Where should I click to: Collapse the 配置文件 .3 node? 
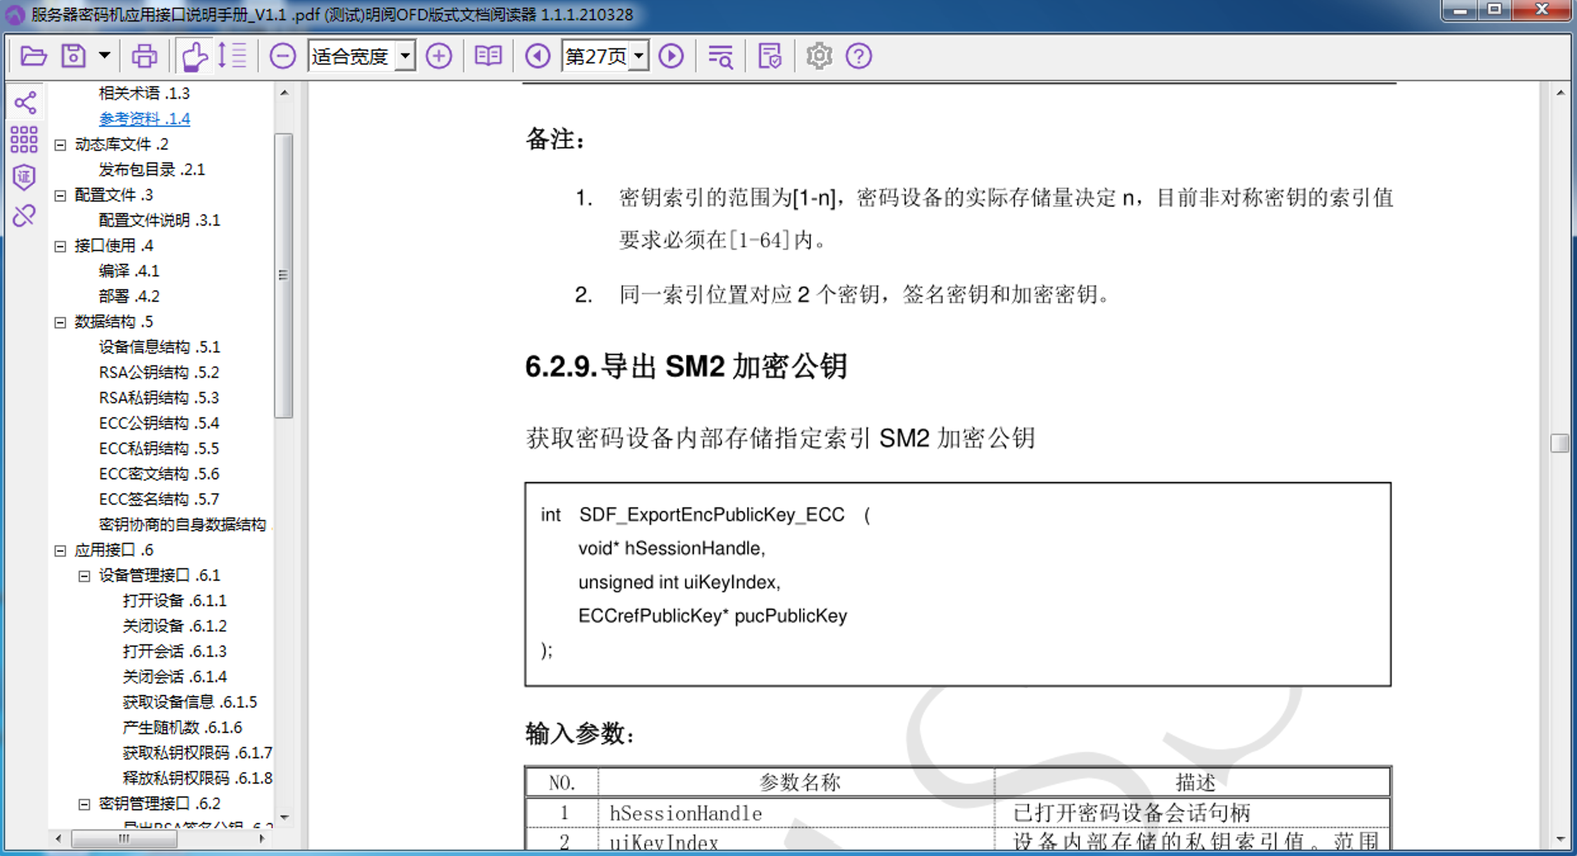coord(60,196)
